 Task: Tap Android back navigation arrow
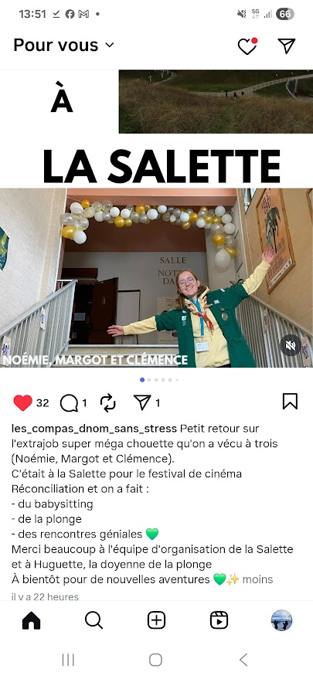point(243,660)
